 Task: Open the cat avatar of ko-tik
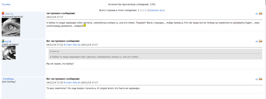(x=9, y=53)
